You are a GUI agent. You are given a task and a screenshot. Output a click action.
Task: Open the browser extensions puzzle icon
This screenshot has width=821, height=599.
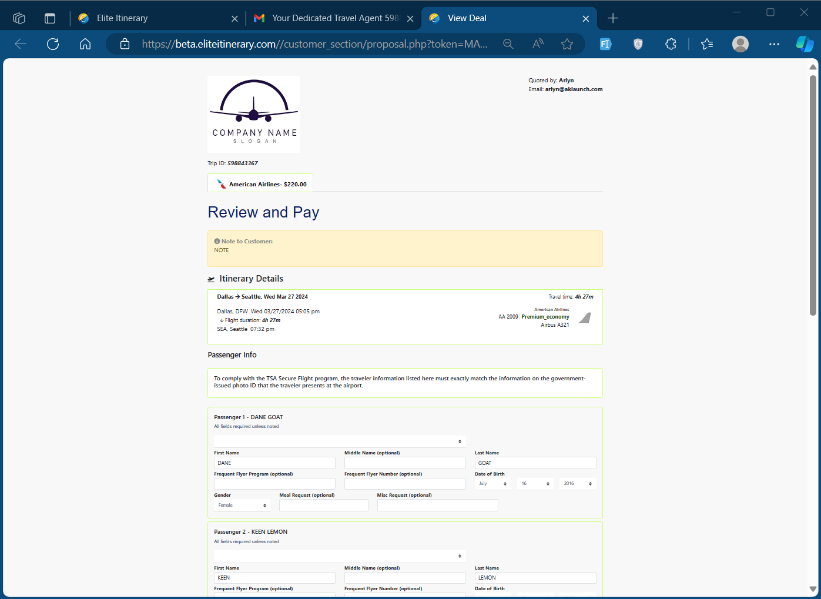671,44
